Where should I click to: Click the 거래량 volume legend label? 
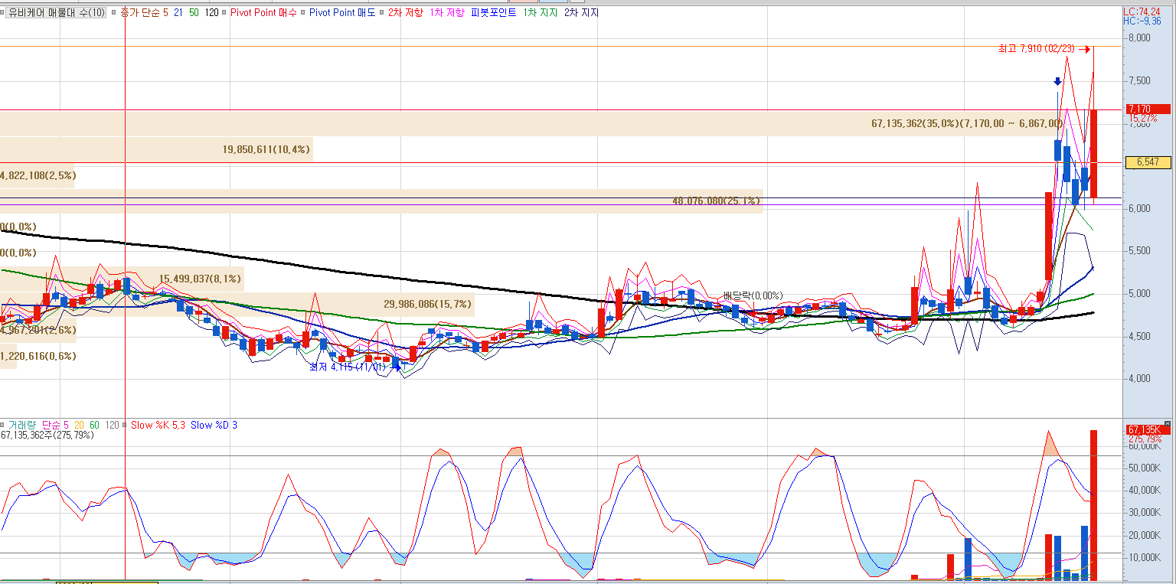21,424
